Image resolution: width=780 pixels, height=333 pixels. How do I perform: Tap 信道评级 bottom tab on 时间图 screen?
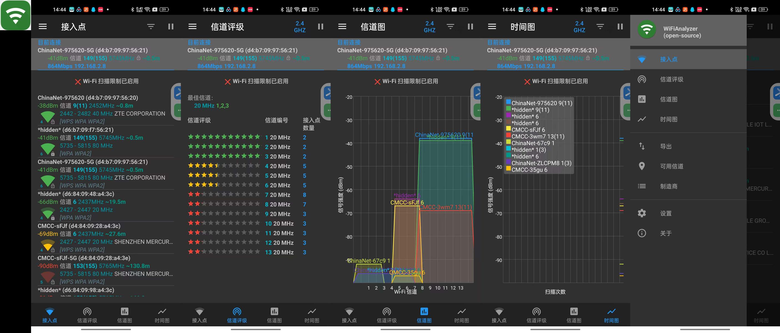[x=536, y=315]
